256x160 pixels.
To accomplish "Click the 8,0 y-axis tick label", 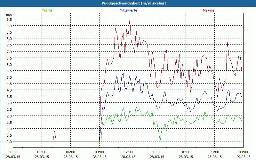I will point(9,38).
